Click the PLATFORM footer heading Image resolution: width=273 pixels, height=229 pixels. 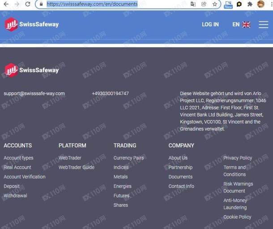[72, 146]
